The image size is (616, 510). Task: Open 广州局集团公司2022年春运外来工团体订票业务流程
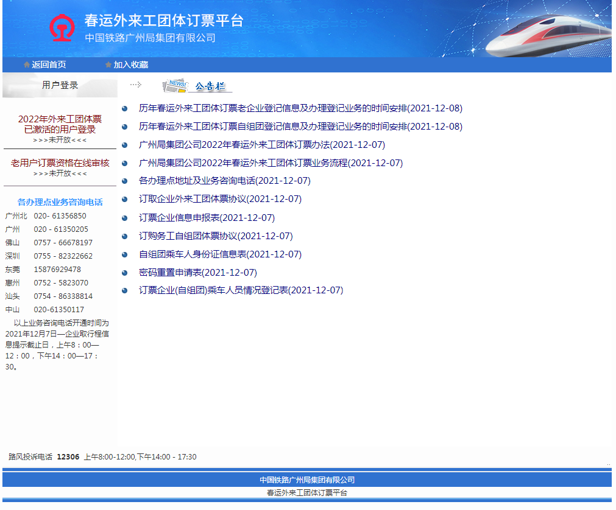[271, 163]
